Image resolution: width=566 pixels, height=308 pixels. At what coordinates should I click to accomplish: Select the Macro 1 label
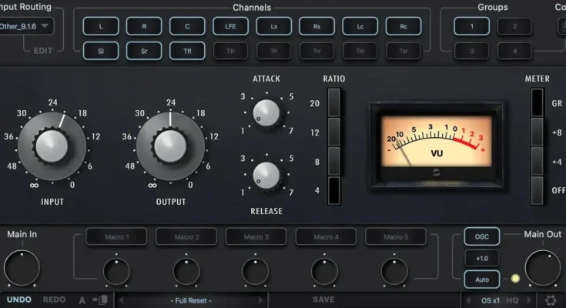(x=116, y=236)
